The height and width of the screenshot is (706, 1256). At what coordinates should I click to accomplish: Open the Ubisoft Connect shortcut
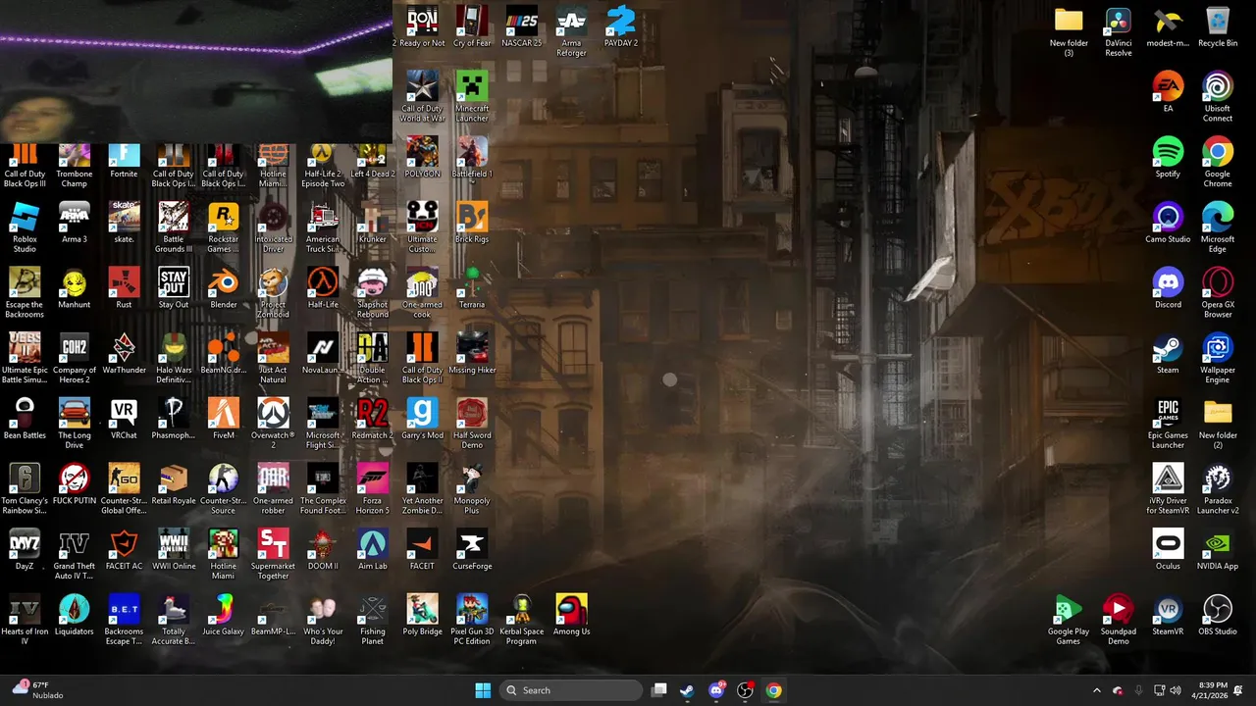click(x=1218, y=96)
